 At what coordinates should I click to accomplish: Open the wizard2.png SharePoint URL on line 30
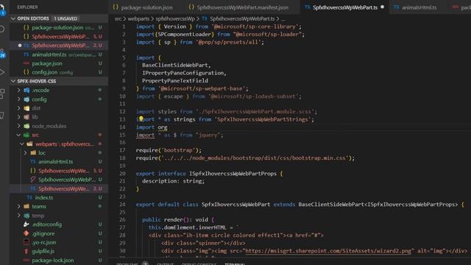coord(328,250)
